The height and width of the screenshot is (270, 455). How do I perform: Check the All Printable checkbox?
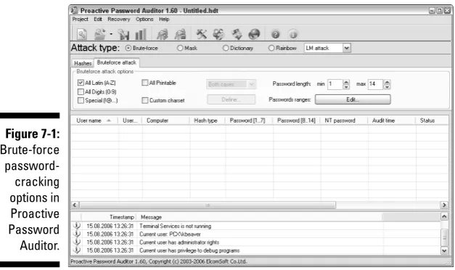tap(145, 83)
